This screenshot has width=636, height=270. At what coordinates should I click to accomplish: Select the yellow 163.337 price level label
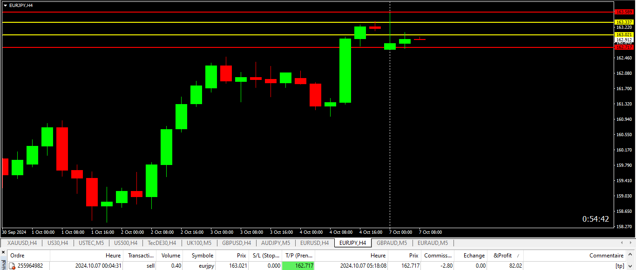624,22
